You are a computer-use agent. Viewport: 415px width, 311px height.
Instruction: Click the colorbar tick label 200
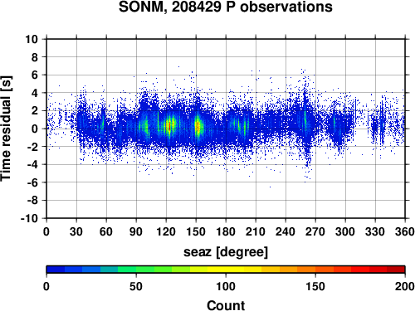pos(404,286)
